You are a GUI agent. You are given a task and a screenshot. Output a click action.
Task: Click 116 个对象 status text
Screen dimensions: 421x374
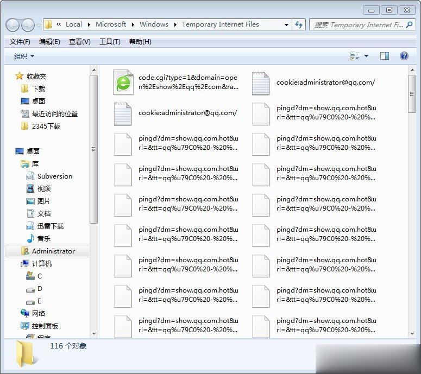[68, 346]
